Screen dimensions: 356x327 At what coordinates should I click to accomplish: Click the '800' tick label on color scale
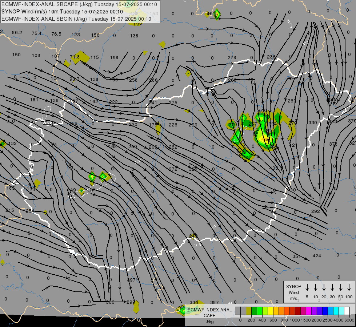point(284,320)
